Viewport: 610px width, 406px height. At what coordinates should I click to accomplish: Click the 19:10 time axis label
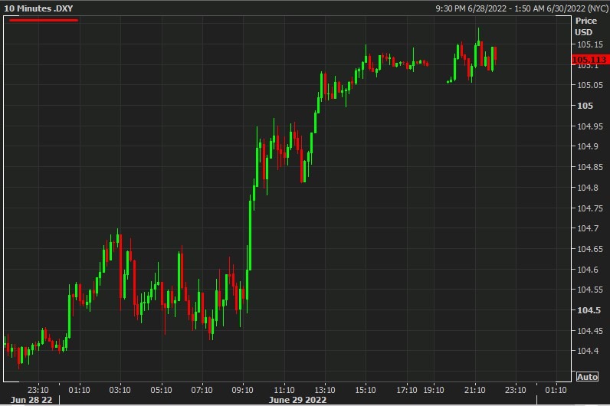[x=434, y=390]
